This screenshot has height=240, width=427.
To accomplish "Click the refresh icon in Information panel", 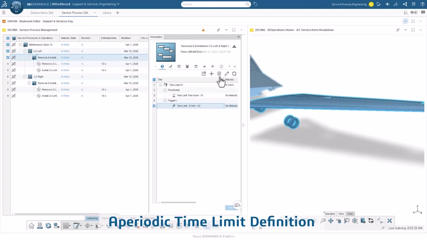I will [x=234, y=73].
